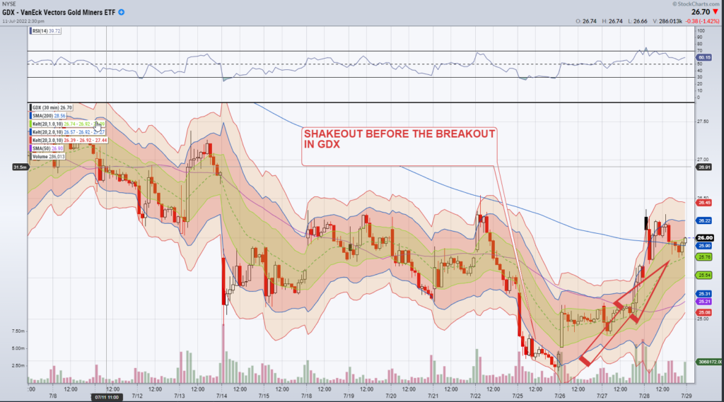Click the green 25.76 price axis tag
Image resolution: width=724 pixels, height=402 pixels.
point(704,257)
